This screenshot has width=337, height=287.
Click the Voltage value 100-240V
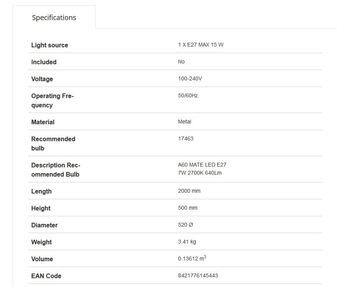pyautogui.click(x=190, y=78)
